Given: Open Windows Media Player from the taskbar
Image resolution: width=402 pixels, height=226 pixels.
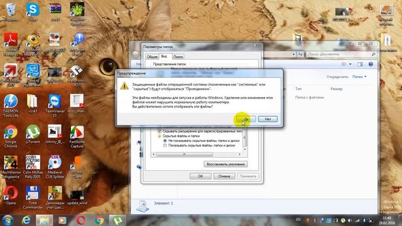Looking at the screenshot, I should 62,220.
